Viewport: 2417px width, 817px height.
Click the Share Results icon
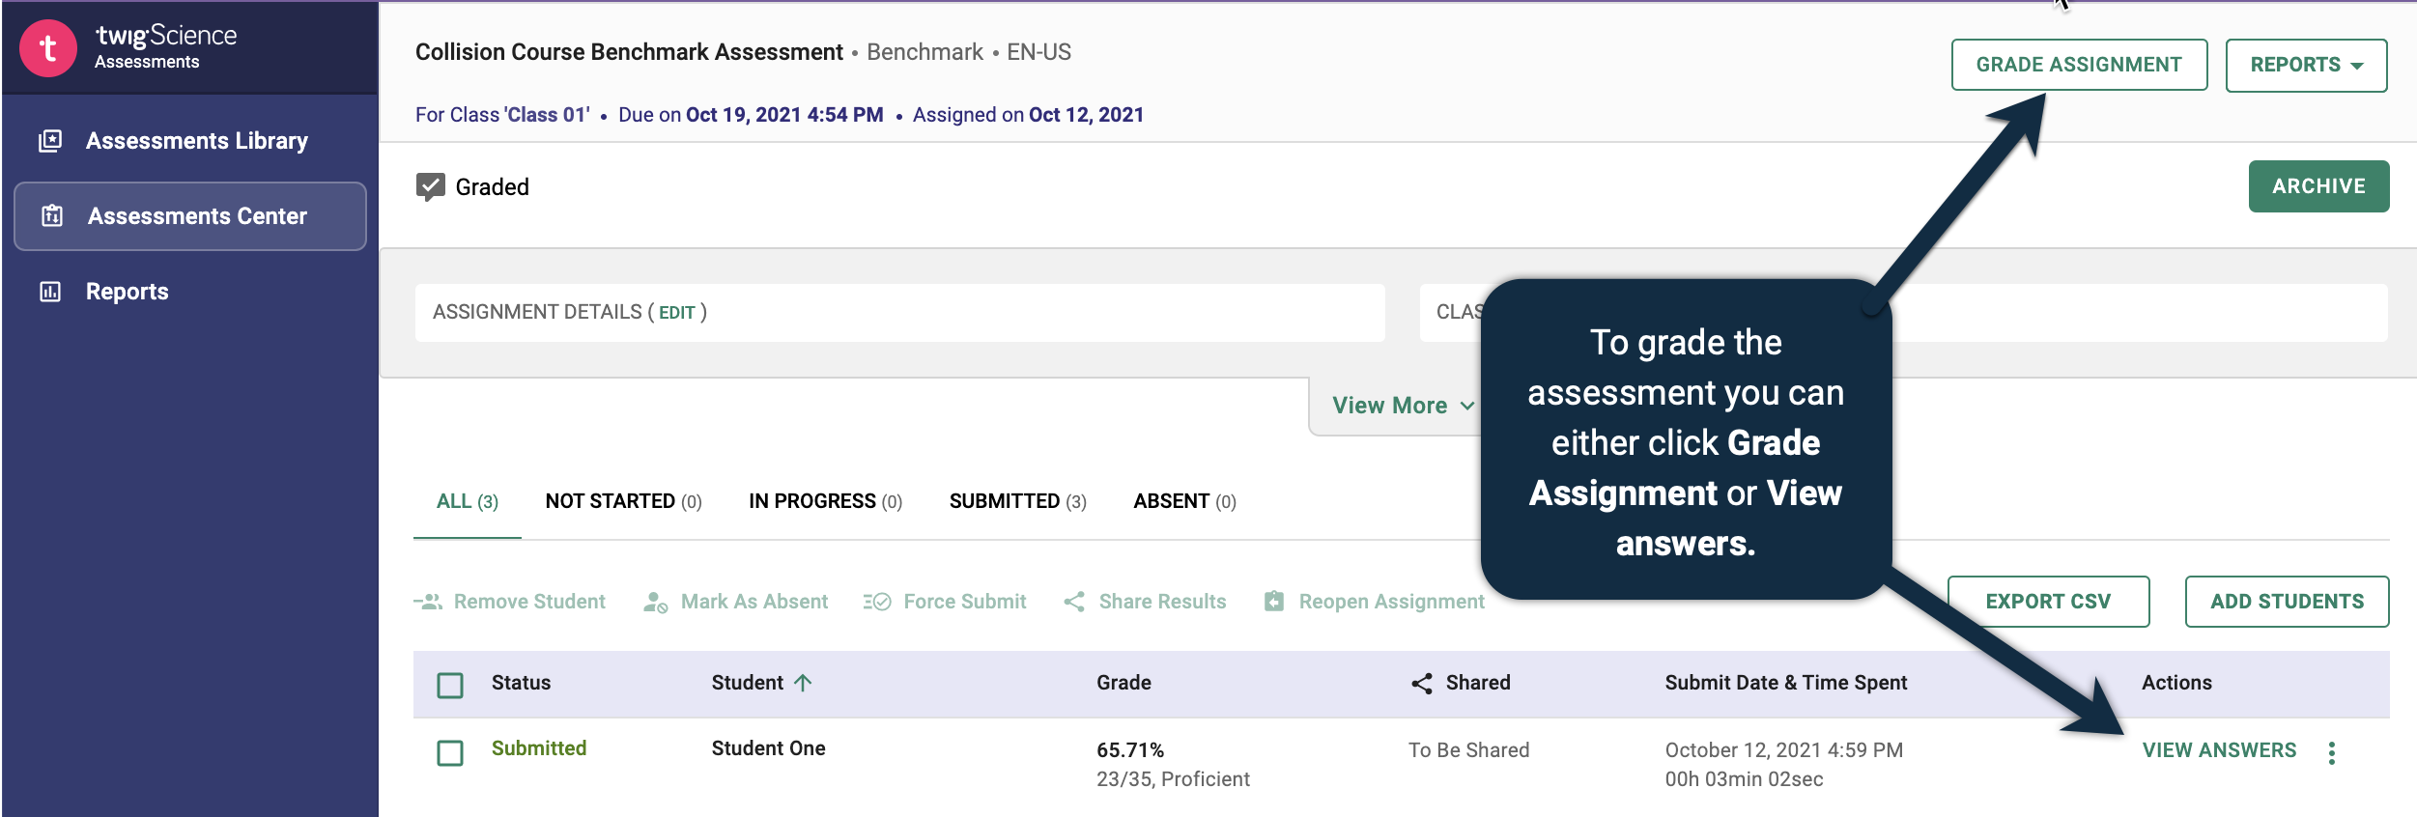pyautogui.click(x=1074, y=602)
